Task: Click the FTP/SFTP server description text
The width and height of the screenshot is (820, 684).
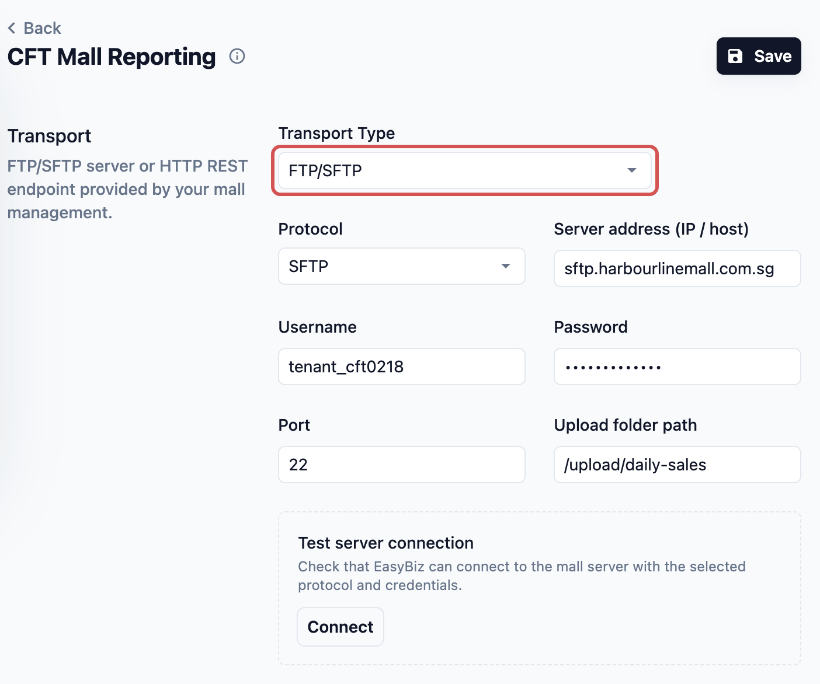Action: (x=128, y=189)
